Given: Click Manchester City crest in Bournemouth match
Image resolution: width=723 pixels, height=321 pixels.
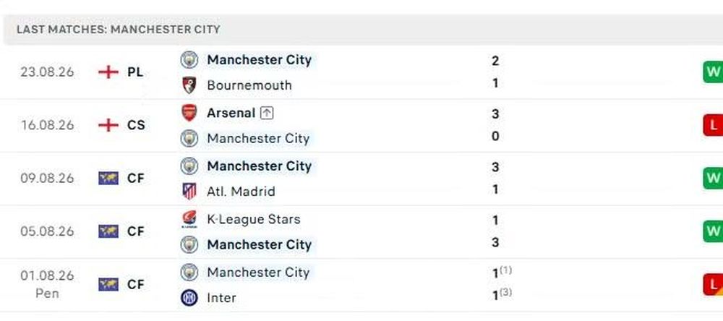Looking at the screenshot, I should click(189, 60).
